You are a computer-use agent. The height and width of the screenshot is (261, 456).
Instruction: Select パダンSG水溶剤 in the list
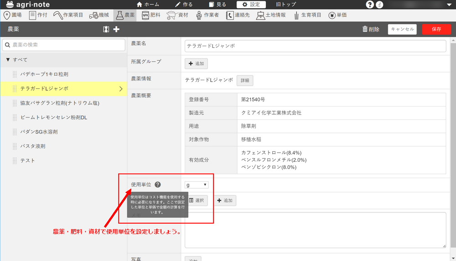tap(39, 132)
